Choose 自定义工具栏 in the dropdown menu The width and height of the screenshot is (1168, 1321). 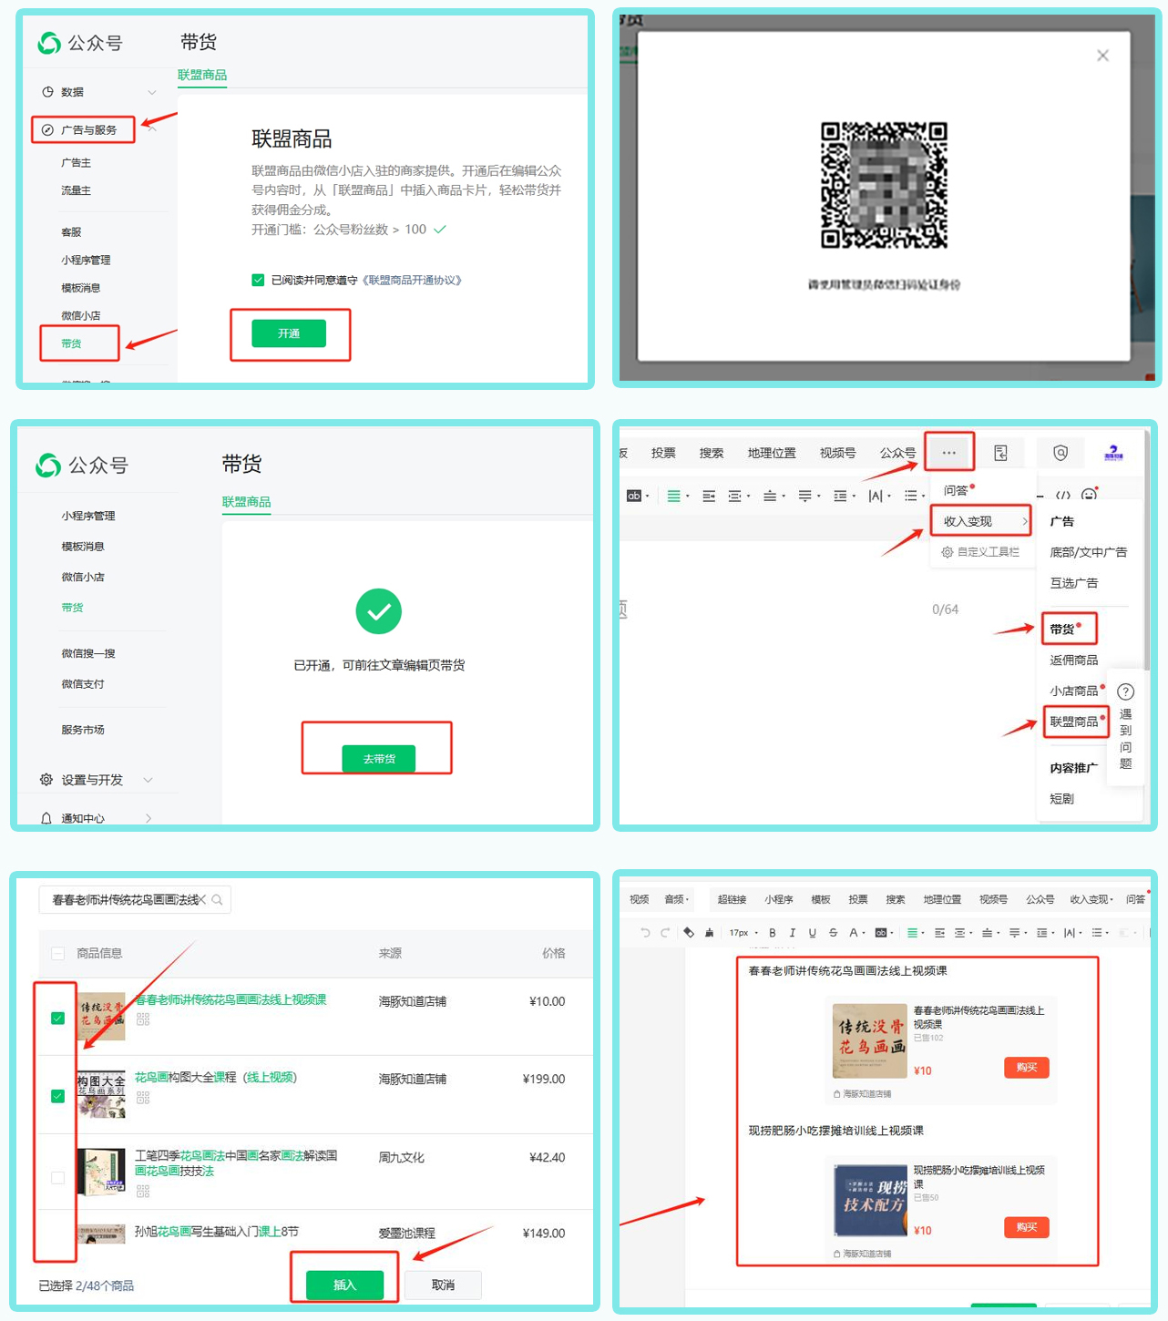point(988,552)
